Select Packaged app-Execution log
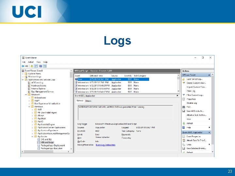Viewport: 235px width, 176px height. click(x=50, y=149)
